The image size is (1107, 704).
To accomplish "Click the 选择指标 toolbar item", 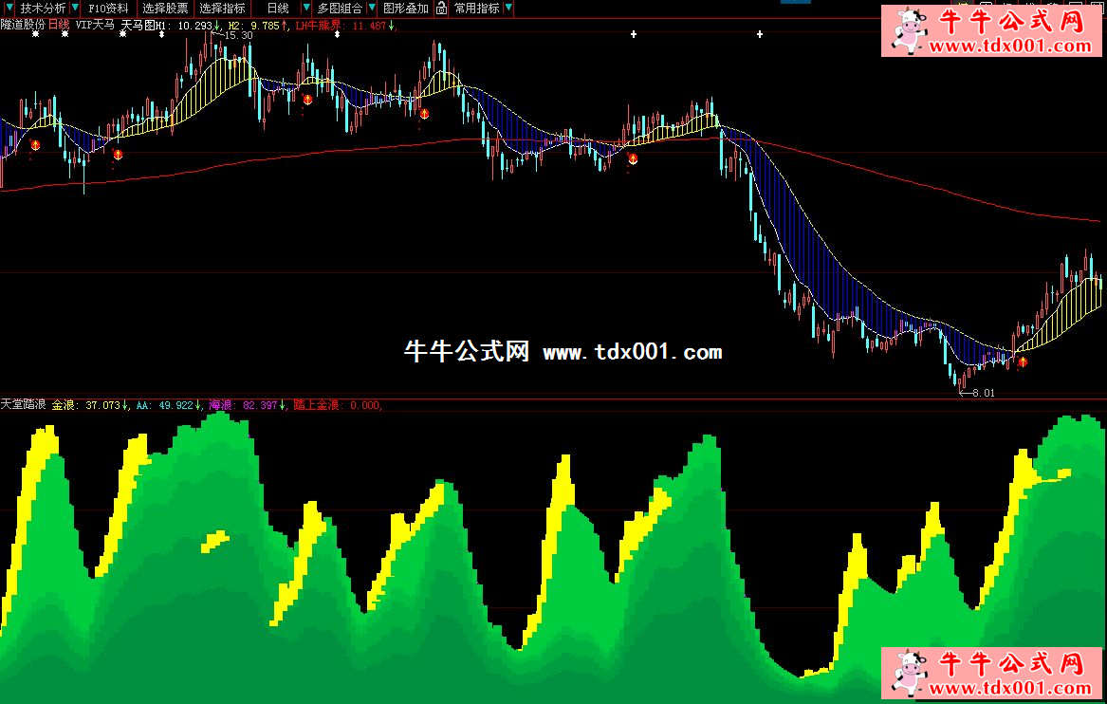I will click(222, 9).
